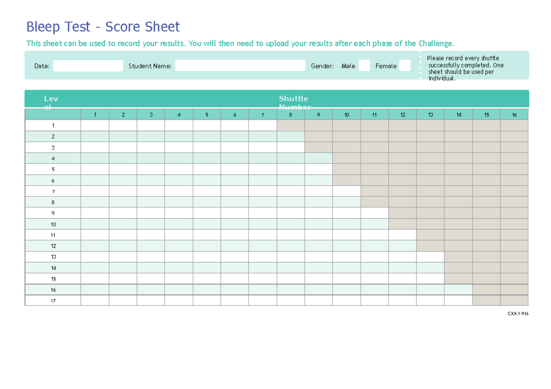
Task: Click the Level 7, Shuttle 10 cell
Action: (347, 191)
